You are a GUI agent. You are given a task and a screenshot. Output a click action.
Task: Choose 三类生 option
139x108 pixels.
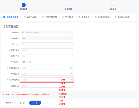(62, 87)
